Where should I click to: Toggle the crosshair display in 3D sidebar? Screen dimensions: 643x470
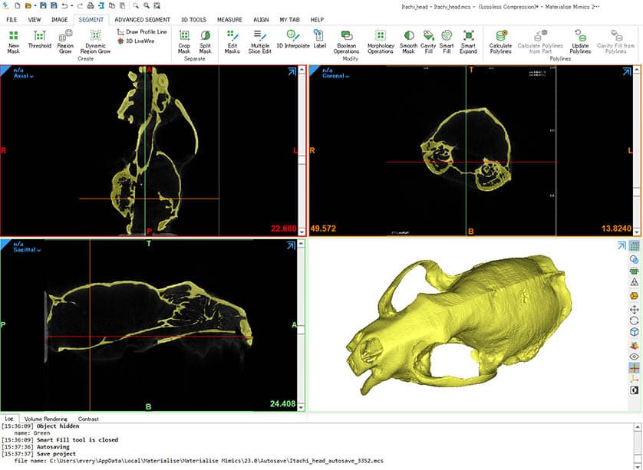coord(635,368)
